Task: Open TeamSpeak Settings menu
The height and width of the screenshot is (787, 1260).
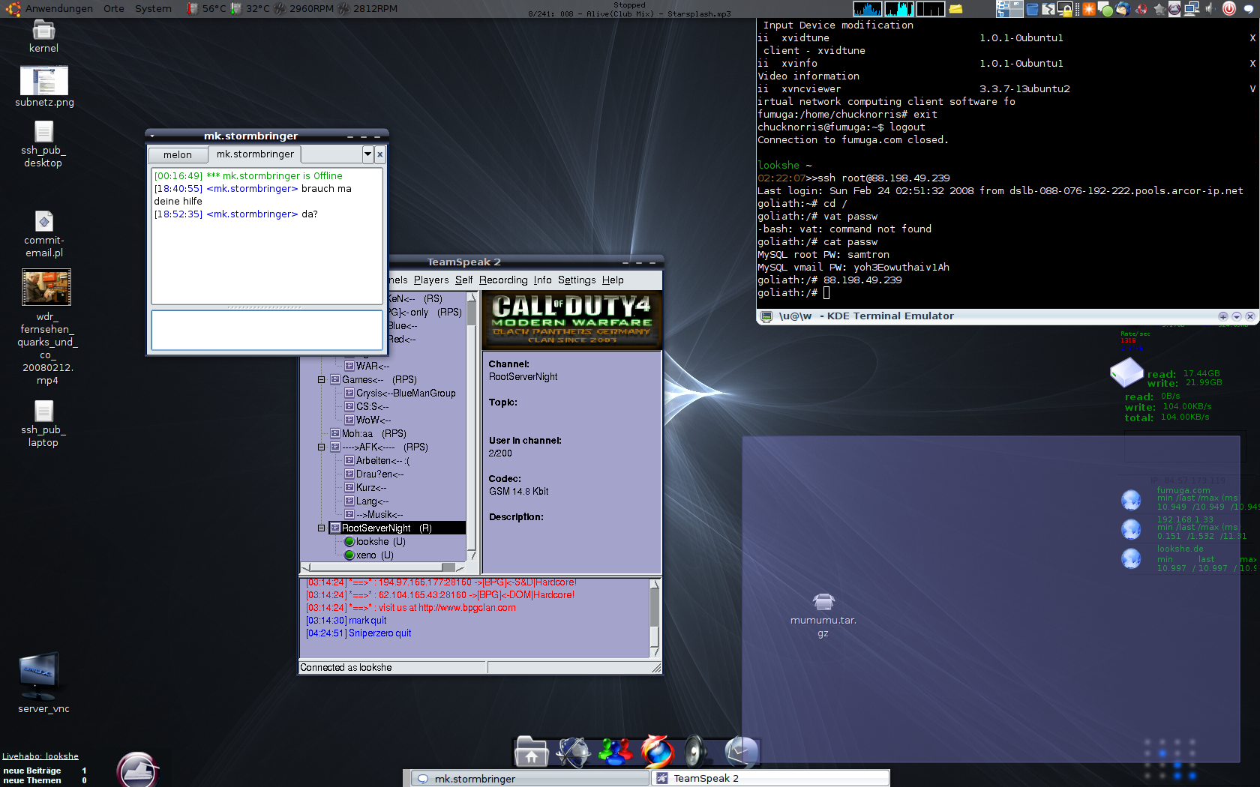Action: tap(577, 280)
